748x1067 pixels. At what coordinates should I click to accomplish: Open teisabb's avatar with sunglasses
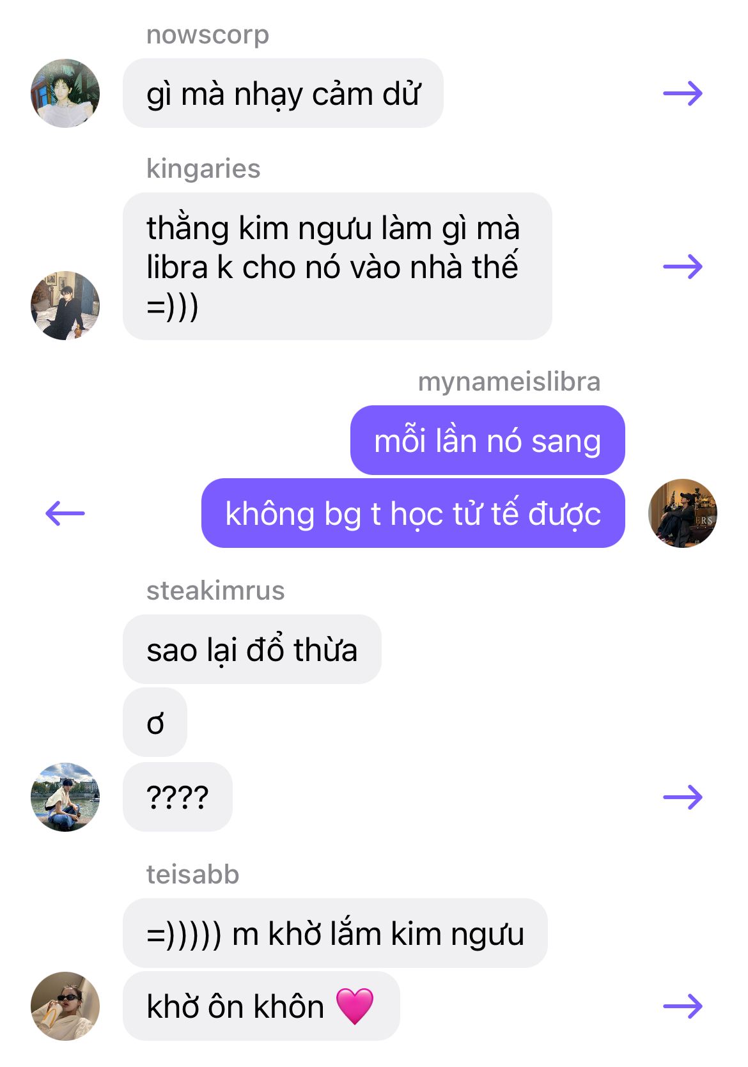click(65, 1006)
